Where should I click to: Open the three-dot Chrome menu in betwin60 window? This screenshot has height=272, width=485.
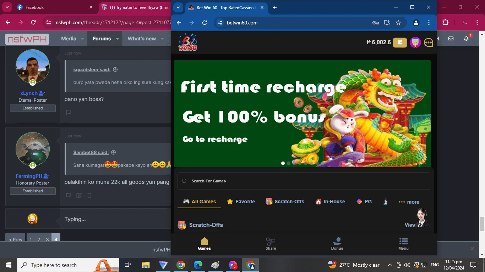[429, 23]
